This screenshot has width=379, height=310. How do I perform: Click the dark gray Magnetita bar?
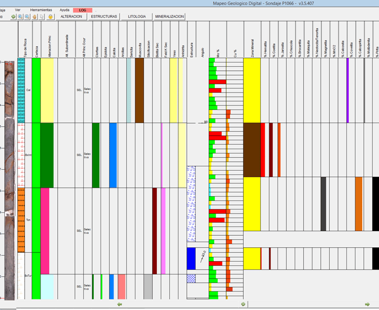[323, 204]
